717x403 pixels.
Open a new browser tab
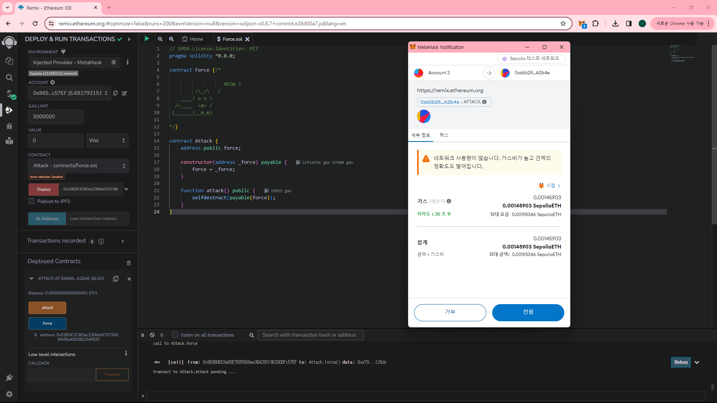point(109,8)
